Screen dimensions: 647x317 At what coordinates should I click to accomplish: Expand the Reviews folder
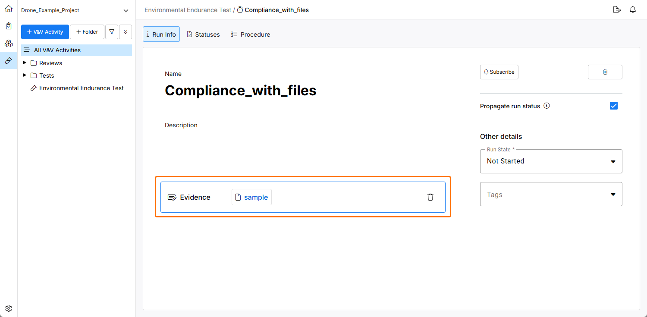point(25,63)
